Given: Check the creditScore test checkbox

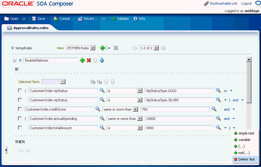Looking at the screenshot, I should point(20,109).
